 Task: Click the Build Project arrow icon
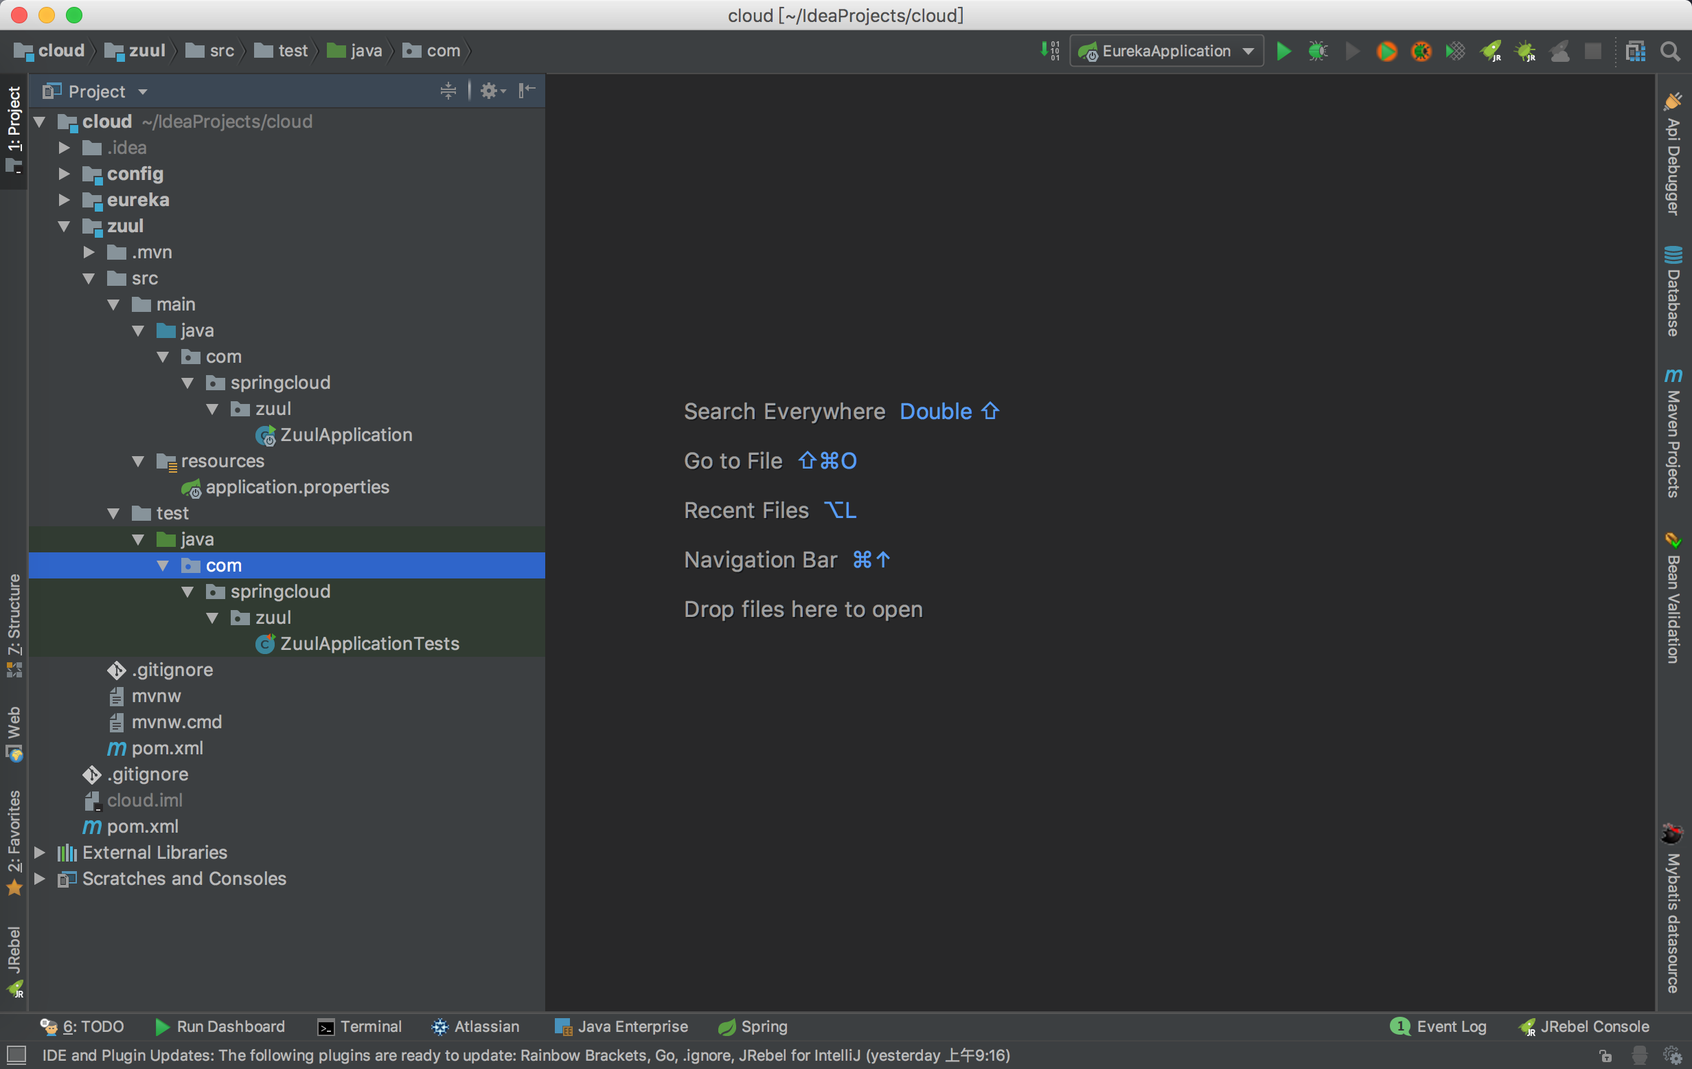pos(1050,52)
